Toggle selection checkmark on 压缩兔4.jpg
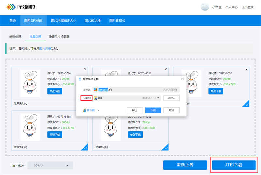This screenshot has width=261, height=175. (x=85, y=148)
